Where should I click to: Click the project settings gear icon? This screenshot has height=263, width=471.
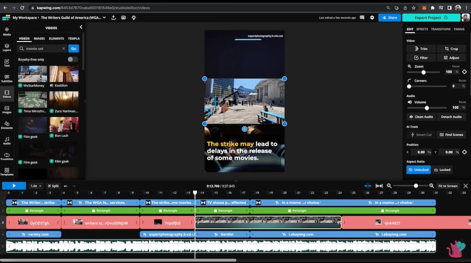click(372, 17)
